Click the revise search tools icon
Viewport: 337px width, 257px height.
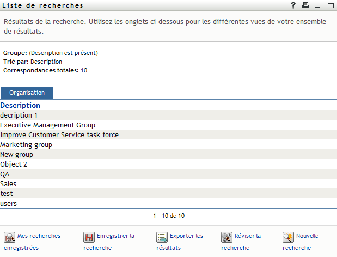coord(226,237)
